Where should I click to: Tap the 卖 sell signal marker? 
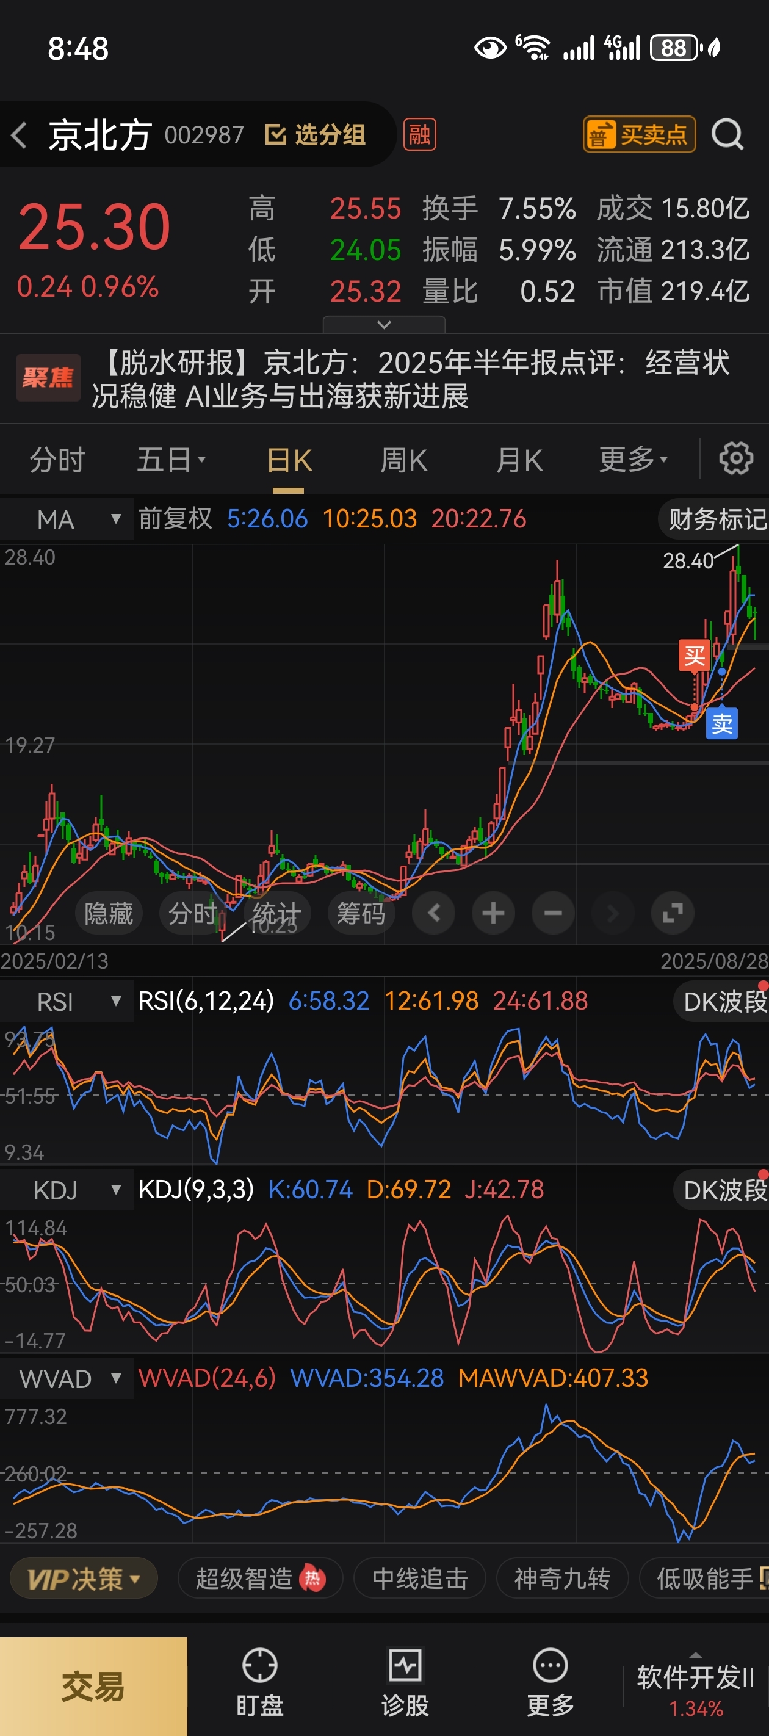722,724
